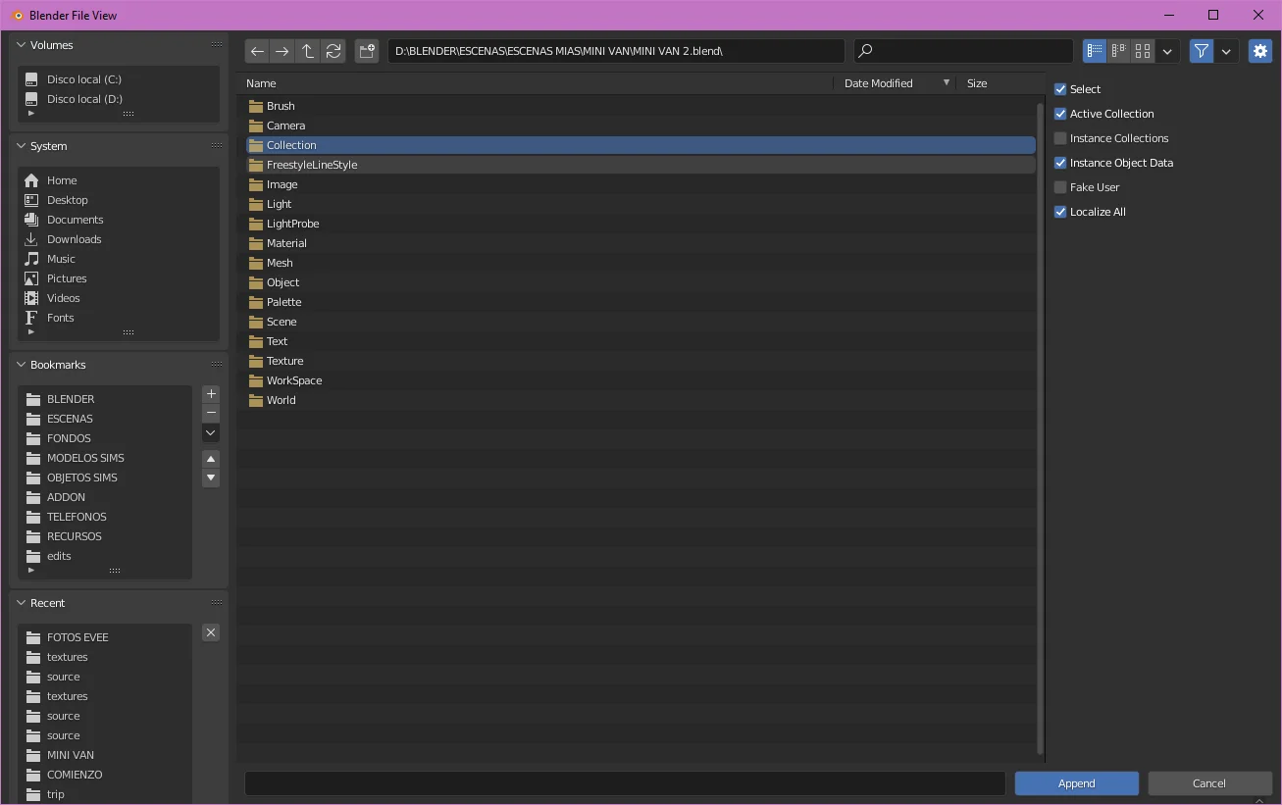The width and height of the screenshot is (1282, 805).
Task: Open the filter settings dropdown
Action: point(1226,51)
